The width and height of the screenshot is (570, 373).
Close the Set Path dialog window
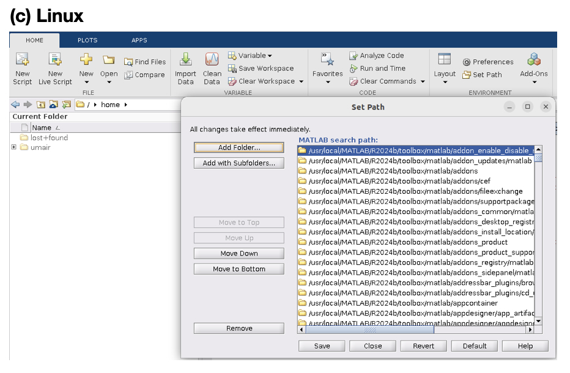click(x=546, y=107)
